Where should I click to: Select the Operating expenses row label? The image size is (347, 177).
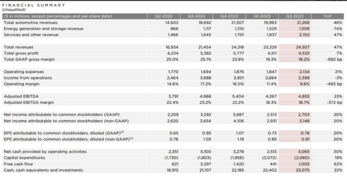point(24,72)
